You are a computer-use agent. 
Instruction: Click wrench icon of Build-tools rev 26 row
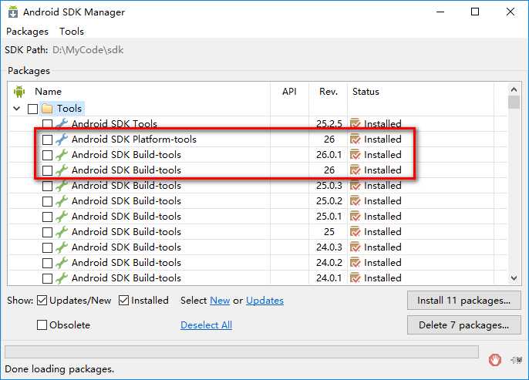tap(62, 170)
